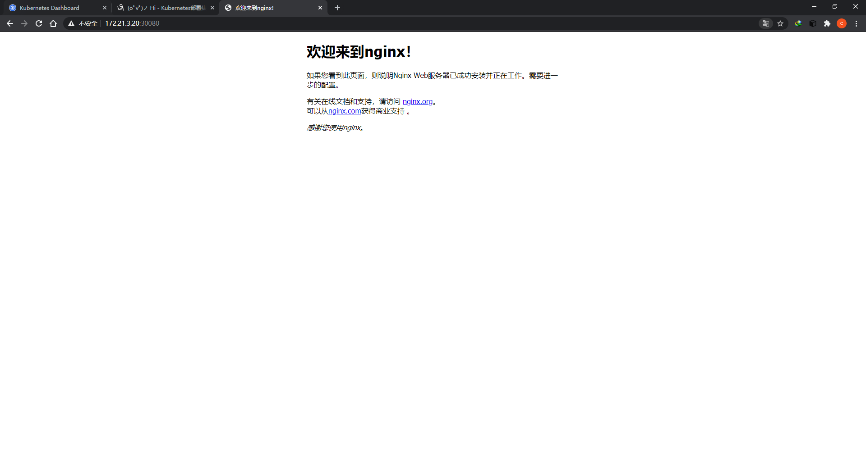Switch to the Hi - Kubernetes部署 tab
This screenshot has width=866, height=472.
coord(166,8)
